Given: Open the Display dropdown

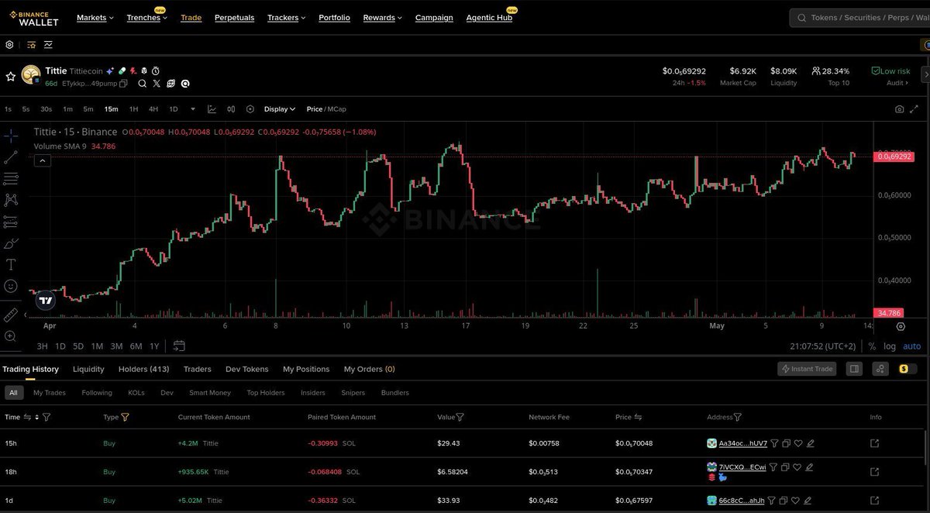Looking at the screenshot, I should click(x=279, y=109).
